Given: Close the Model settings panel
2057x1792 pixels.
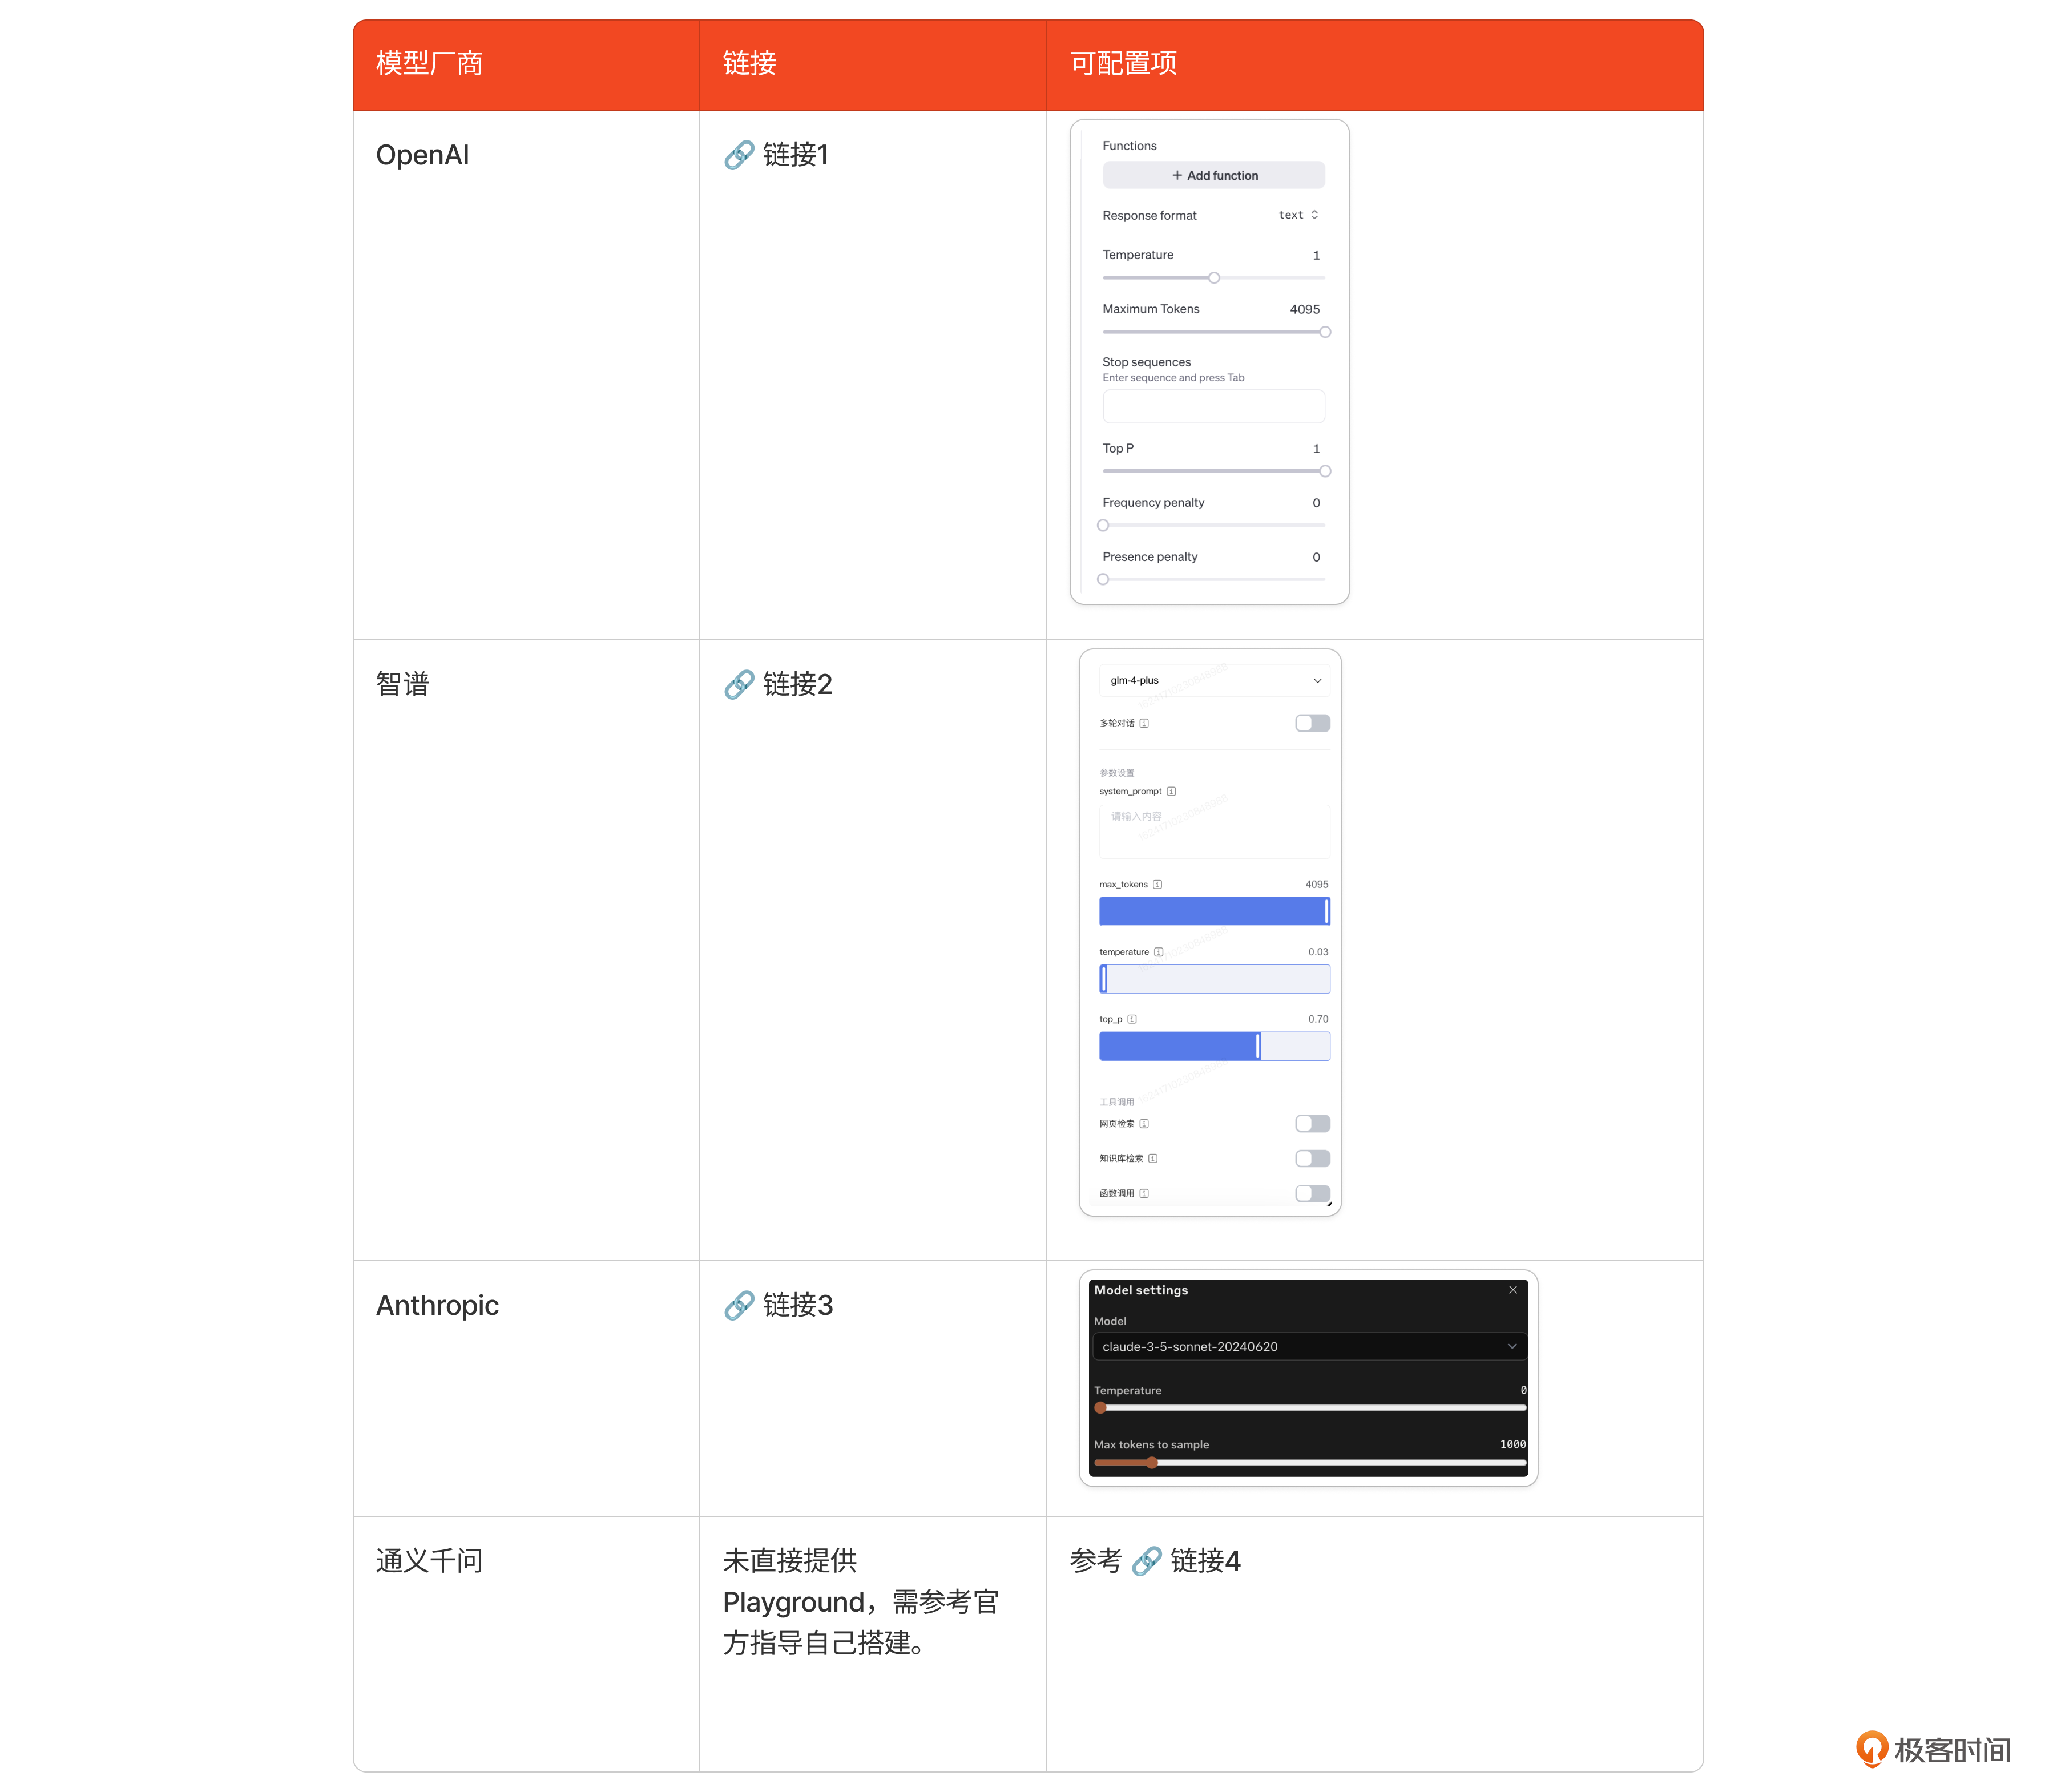Looking at the screenshot, I should (x=1513, y=1290).
